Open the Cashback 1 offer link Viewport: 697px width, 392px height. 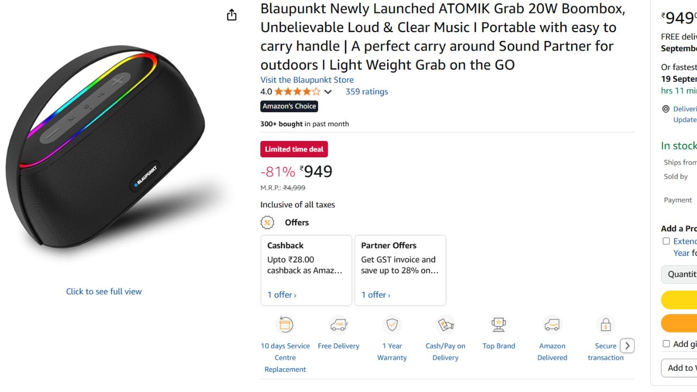pyautogui.click(x=282, y=295)
